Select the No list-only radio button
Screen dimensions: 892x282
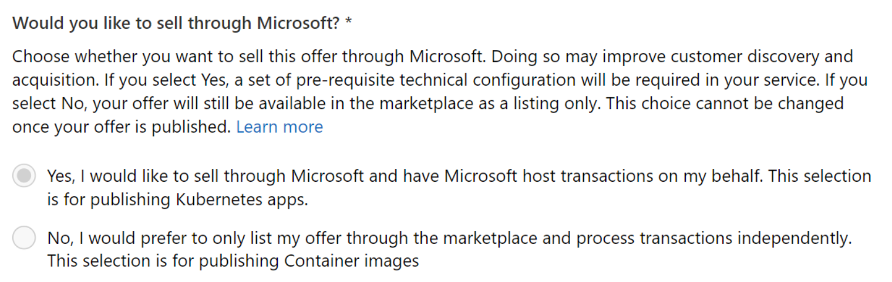click(x=24, y=238)
